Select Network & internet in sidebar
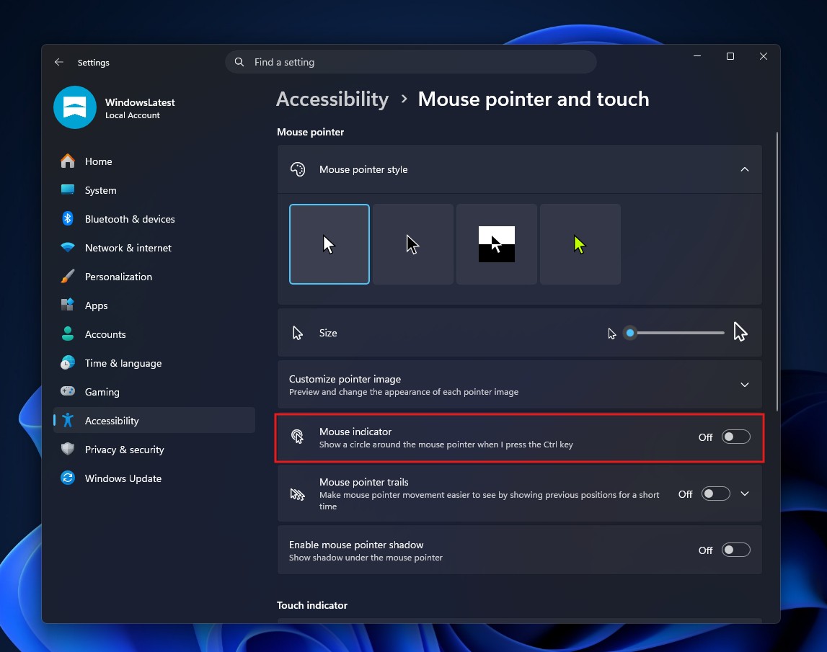 pos(154,248)
